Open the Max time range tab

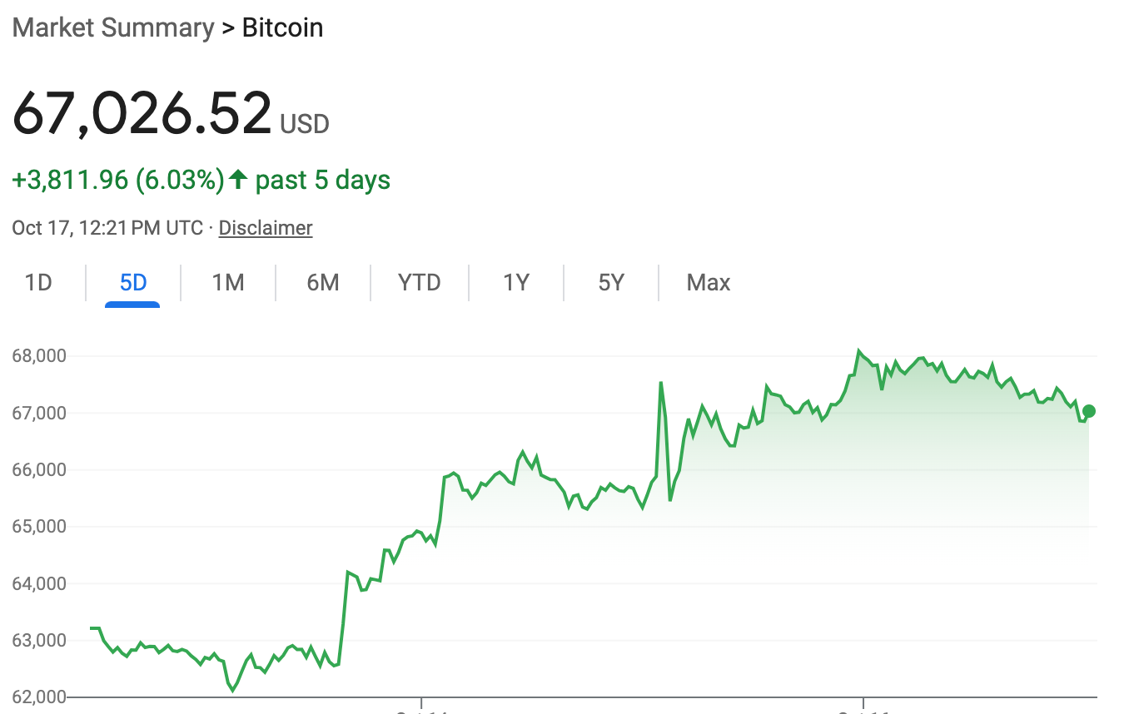coord(708,282)
